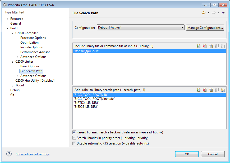Image resolution: width=230 pixels, height=163 pixels.
Task: Click Edit icon for library search path list
Action: click(x=210, y=90)
